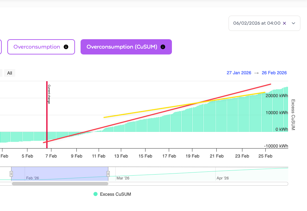Screen dimensions: 307x211
Task: Click the Overconsumption info icon
Action: pos(66,47)
